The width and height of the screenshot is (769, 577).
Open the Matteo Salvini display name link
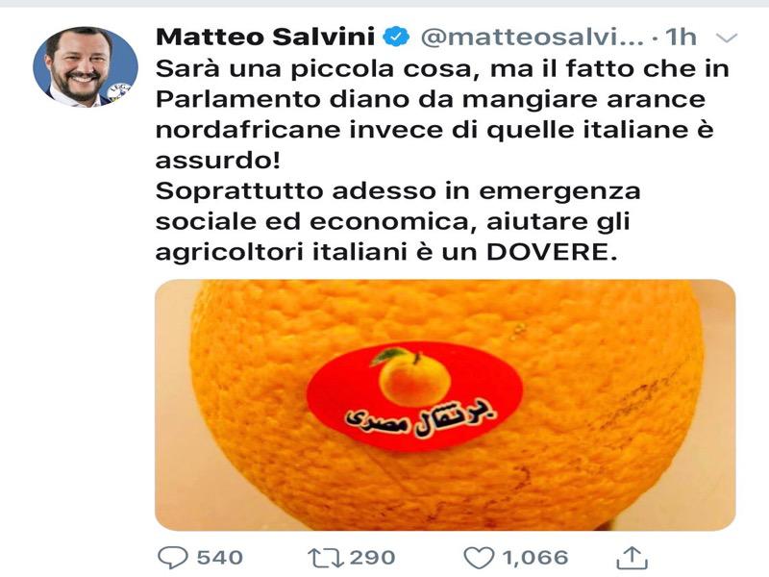point(265,37)
